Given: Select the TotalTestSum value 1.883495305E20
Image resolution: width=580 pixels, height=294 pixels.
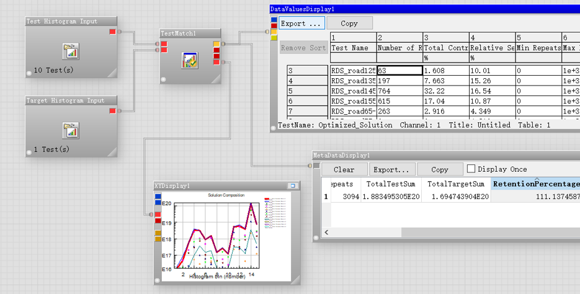Looking at the screenshot, I should (x=391, y=197).
